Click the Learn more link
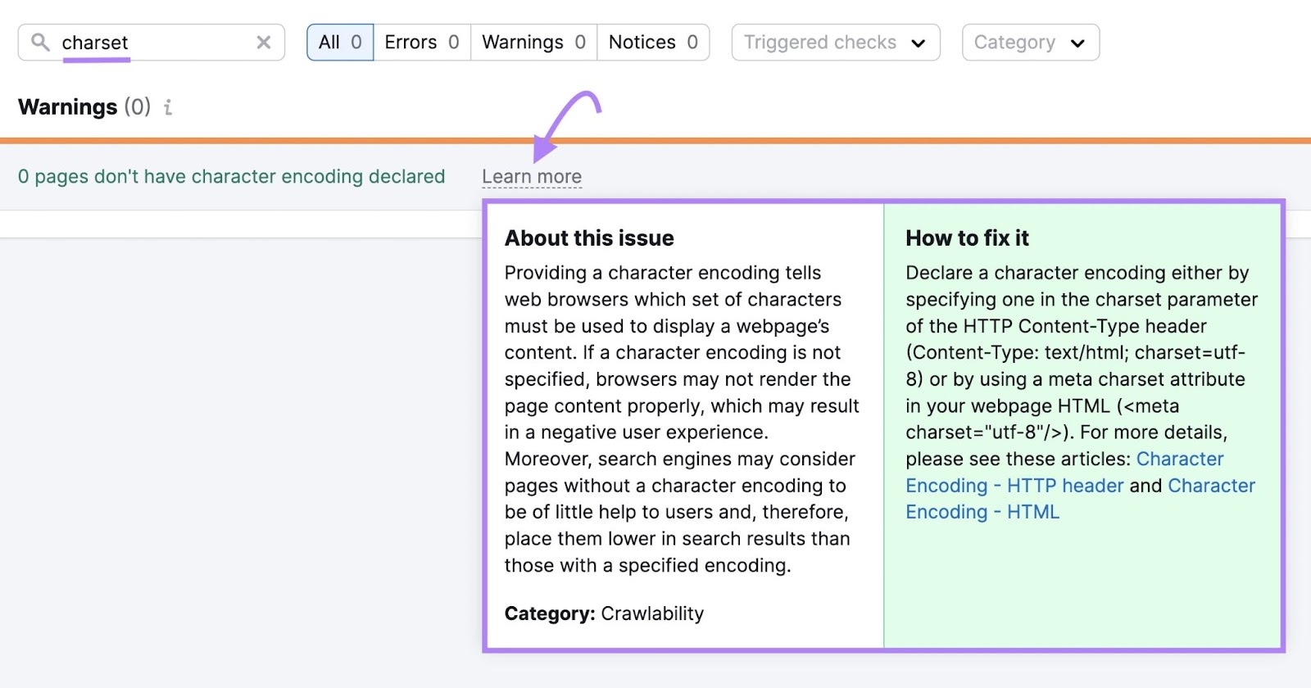Screen dimensions: 1311x688 (x=532, y=177)
